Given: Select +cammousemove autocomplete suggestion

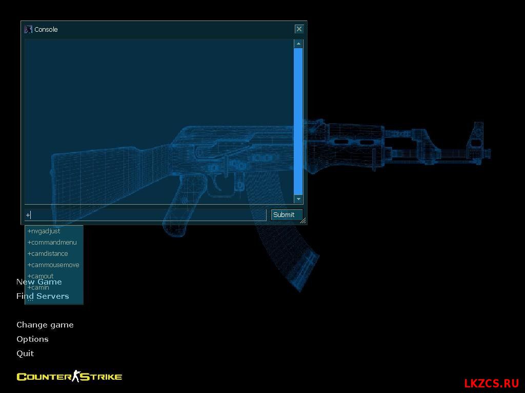Looking at the screenshot, I should tap(54, 265).
